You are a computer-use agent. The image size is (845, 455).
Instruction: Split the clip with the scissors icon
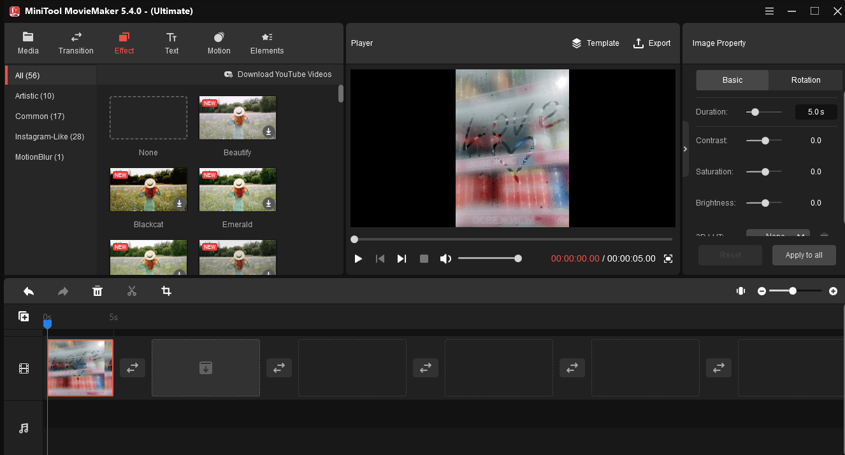coord(132,291)
